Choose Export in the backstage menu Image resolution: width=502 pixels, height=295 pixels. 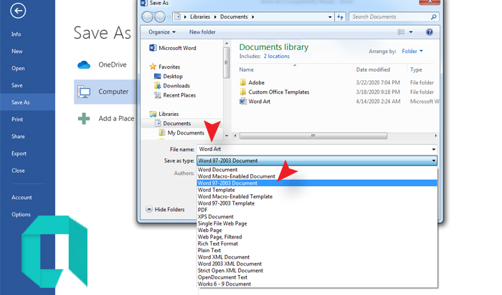[19, 153]
